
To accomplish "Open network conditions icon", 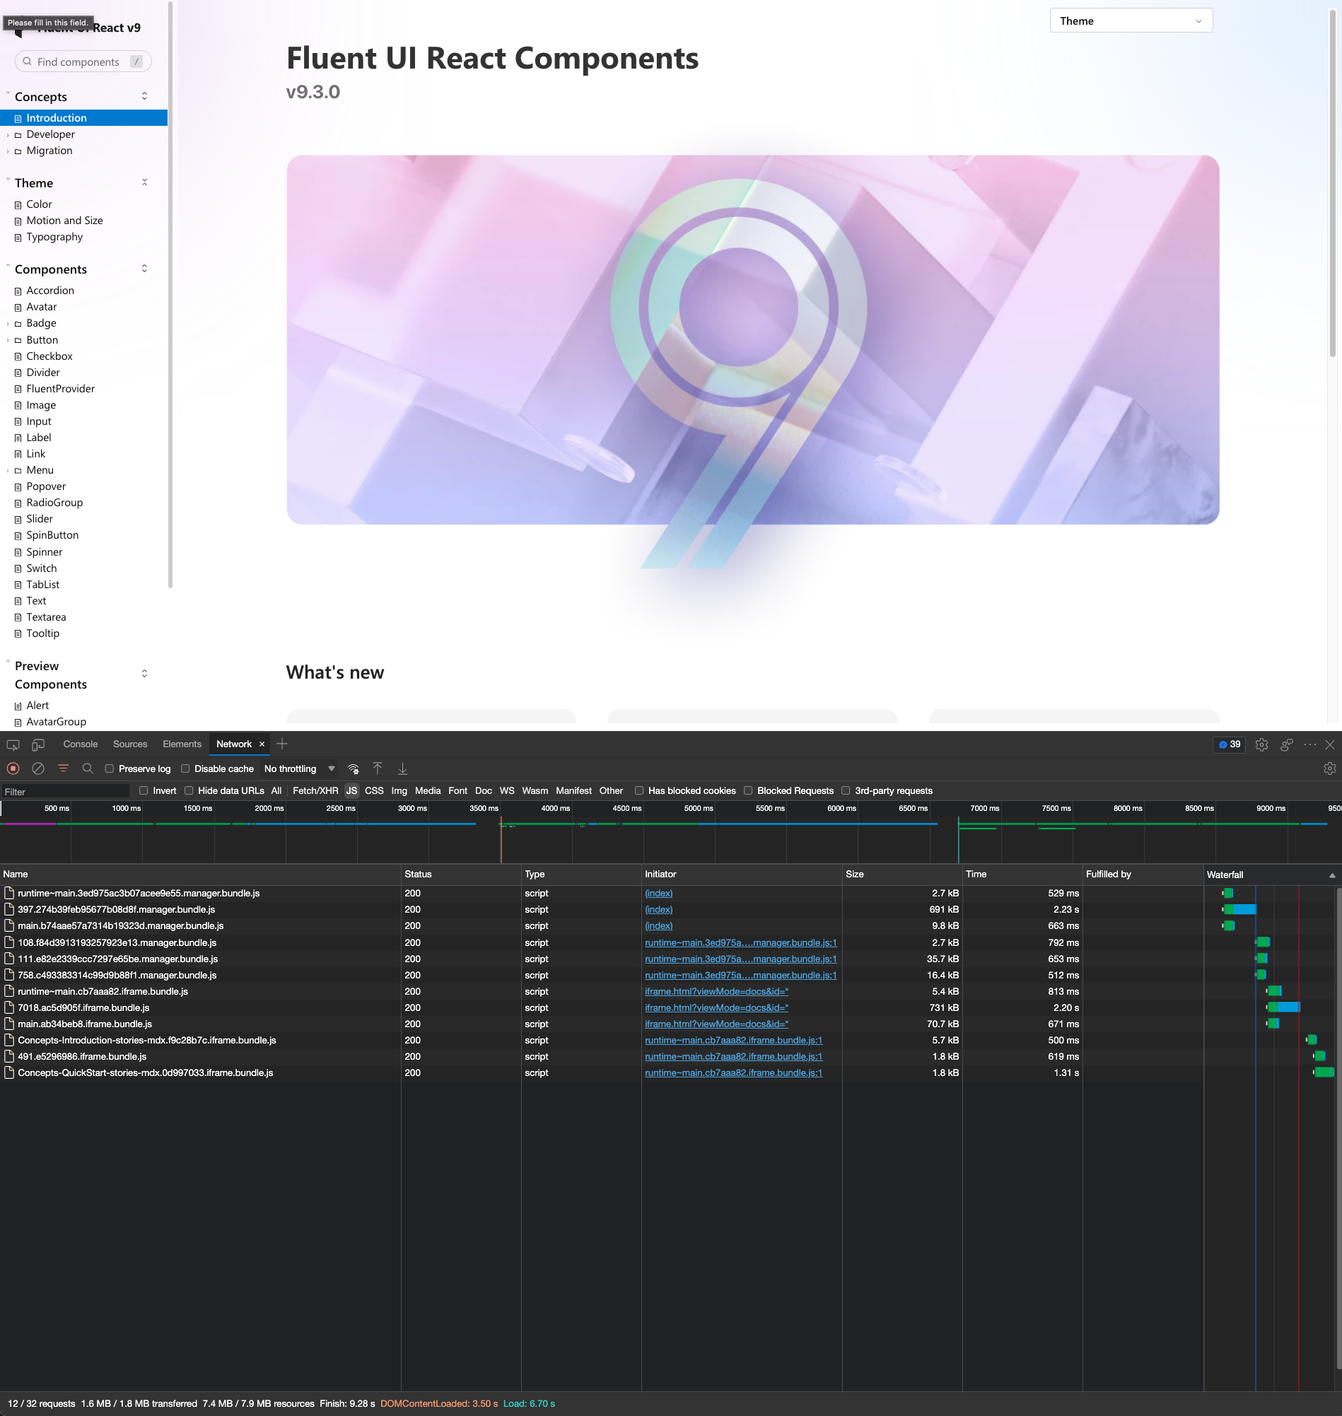I will (354, 768).
